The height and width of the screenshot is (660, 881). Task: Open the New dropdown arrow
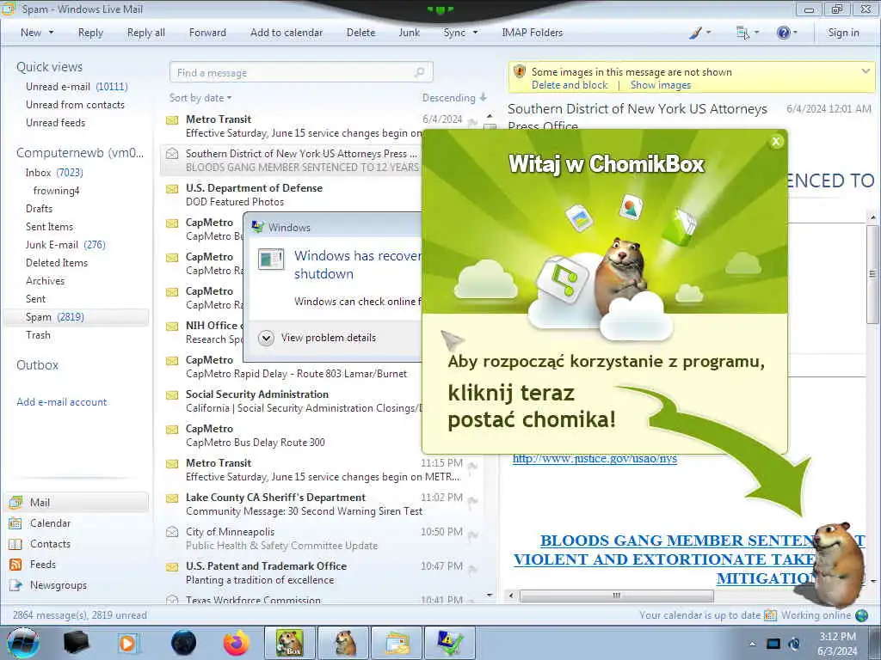click(51, 33)
